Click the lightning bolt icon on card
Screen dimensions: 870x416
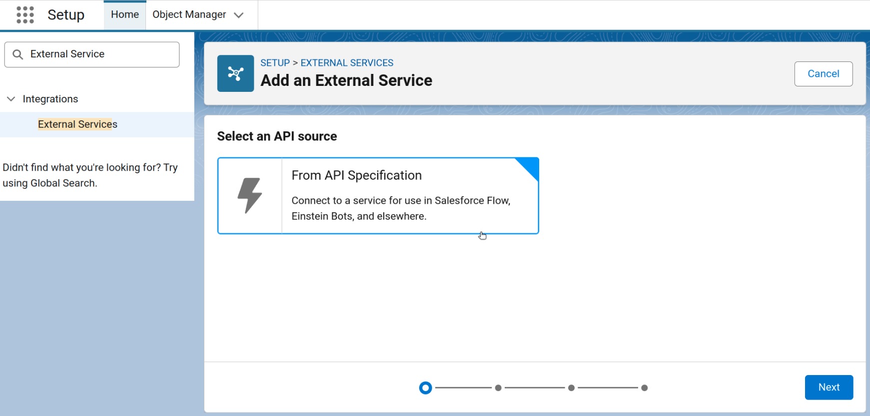250,195
